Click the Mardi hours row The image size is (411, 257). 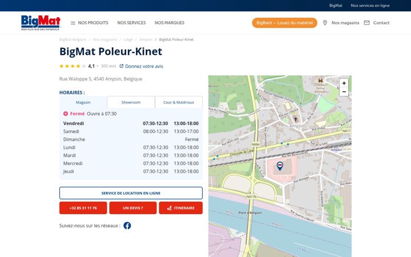coord(131,155)
